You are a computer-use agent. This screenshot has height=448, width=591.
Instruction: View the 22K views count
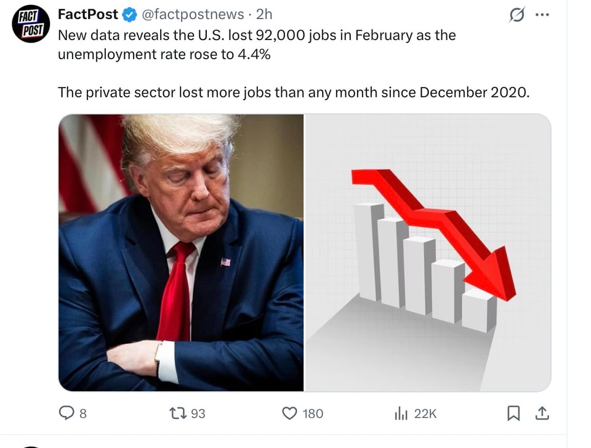(x=426, y=413)
